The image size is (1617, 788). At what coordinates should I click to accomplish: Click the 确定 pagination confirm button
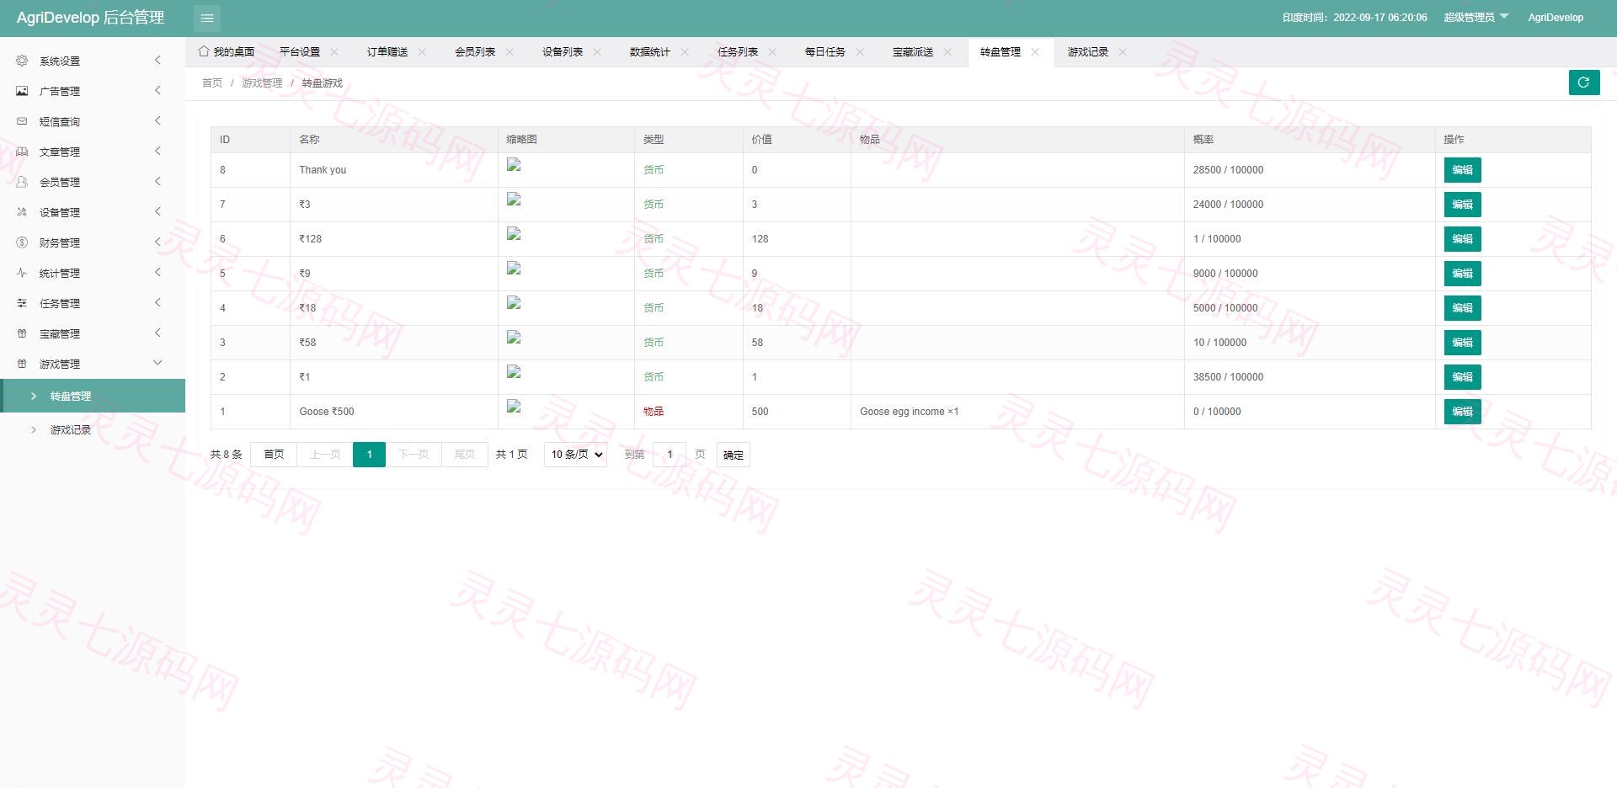tap(734, 455)
